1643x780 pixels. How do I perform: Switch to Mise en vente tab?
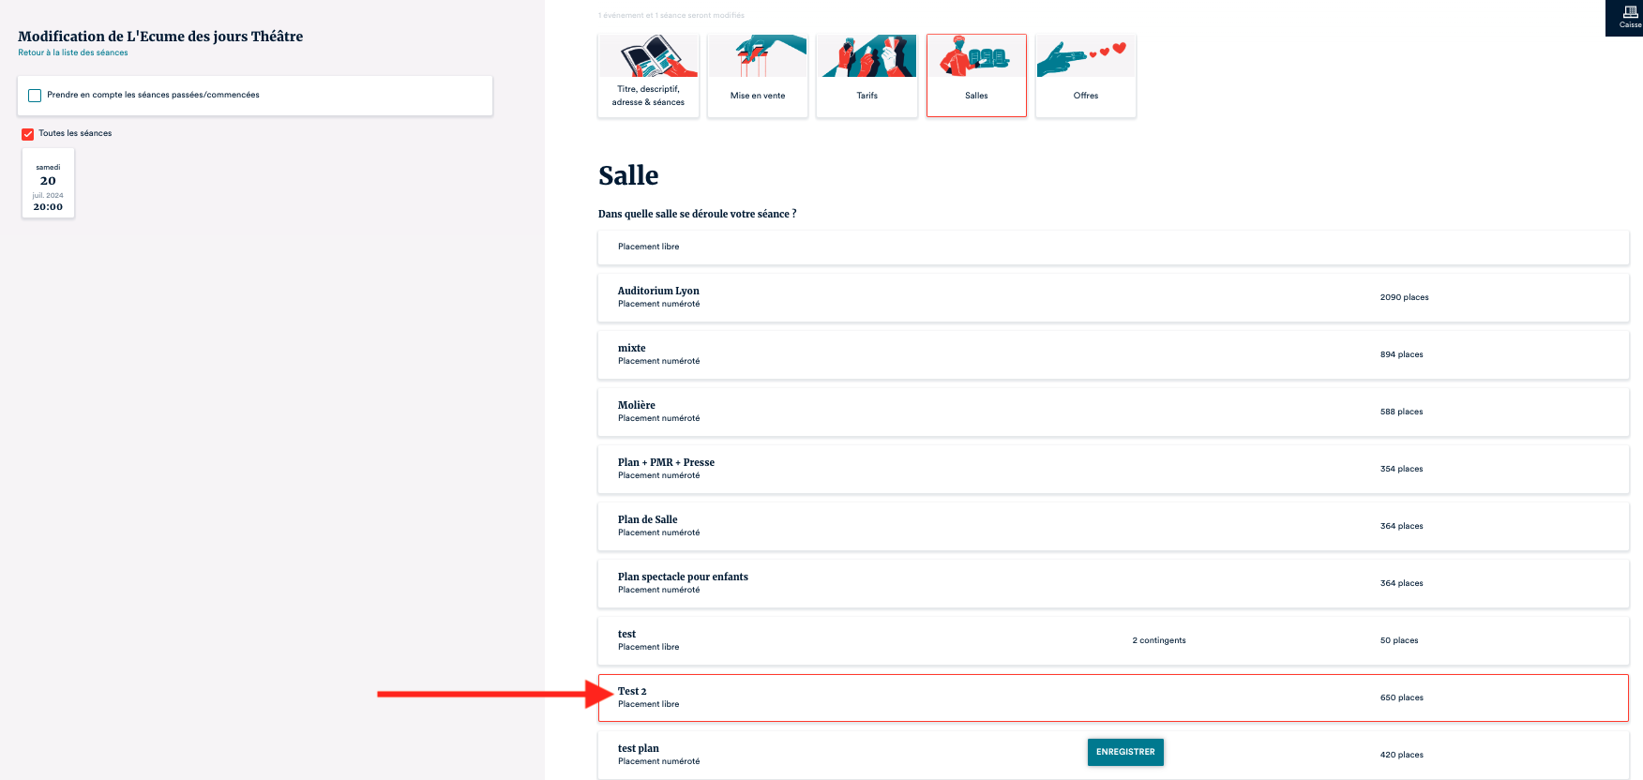pos(758,96)
